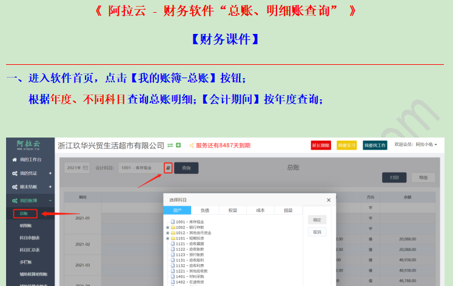
Task: Select 1012 - 其他货币资金 in the tree
Action: coord(193,233)
